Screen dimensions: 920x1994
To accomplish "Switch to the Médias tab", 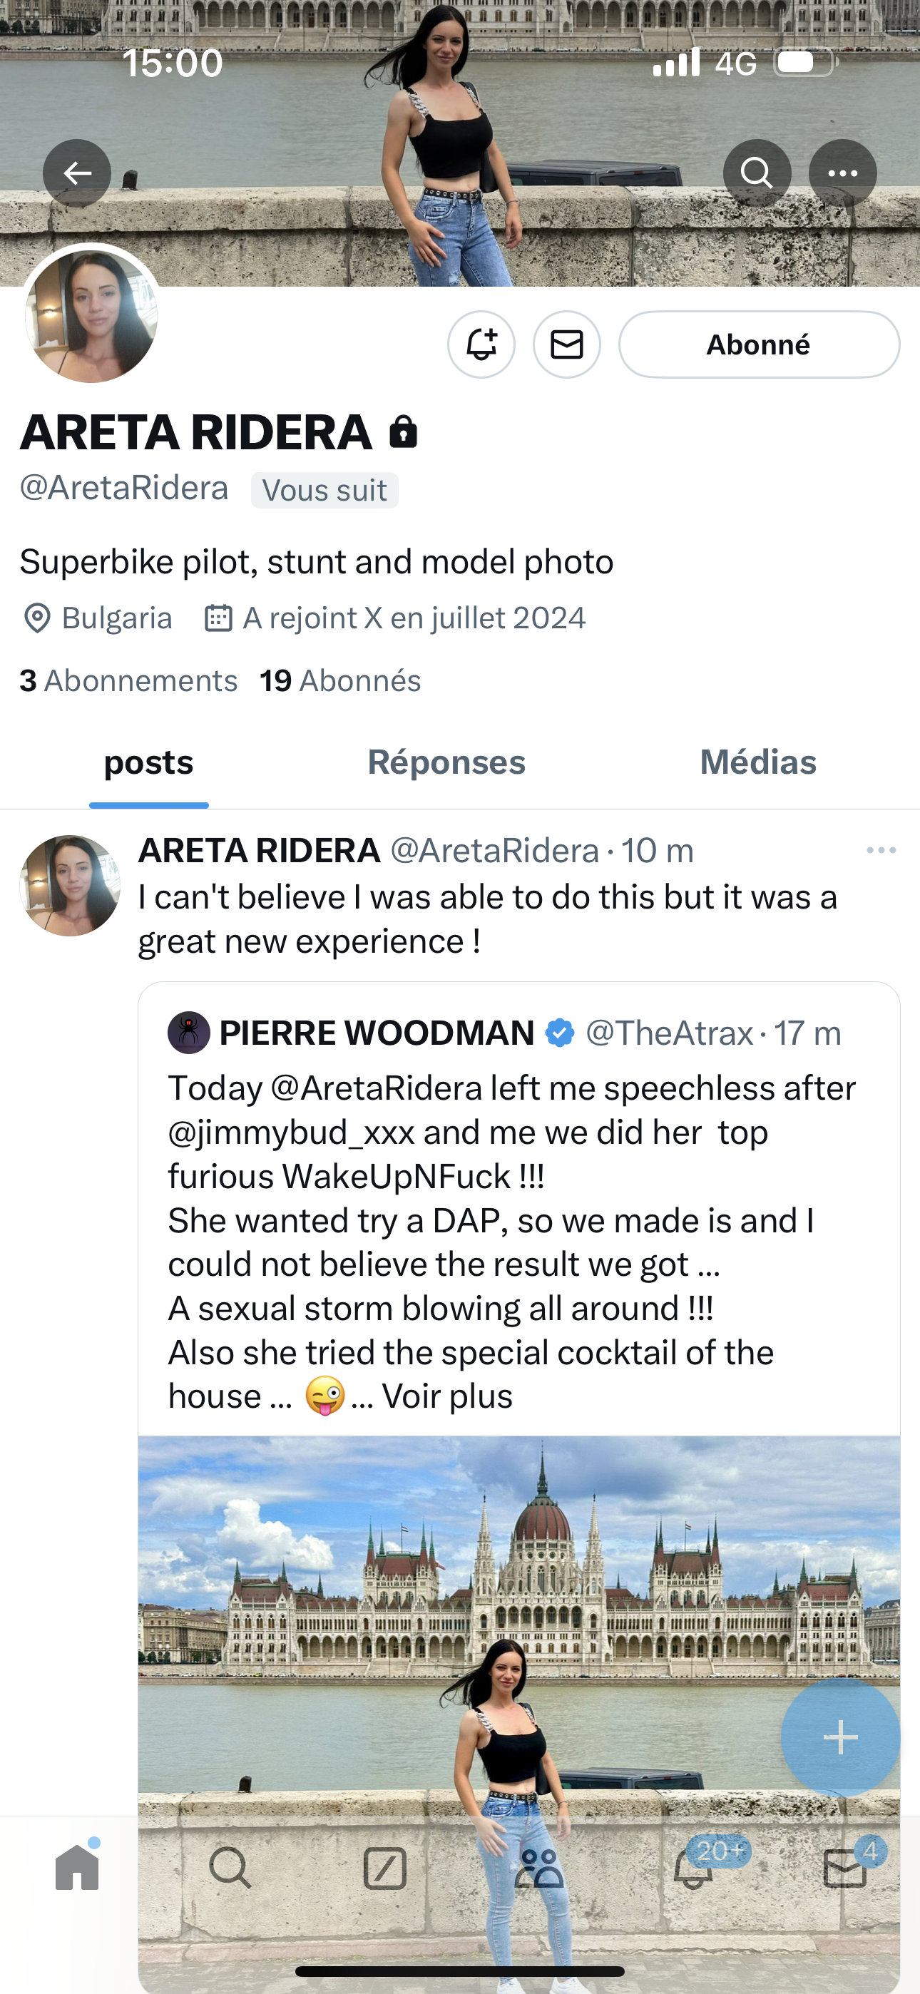I will click(x=757, y=762).
